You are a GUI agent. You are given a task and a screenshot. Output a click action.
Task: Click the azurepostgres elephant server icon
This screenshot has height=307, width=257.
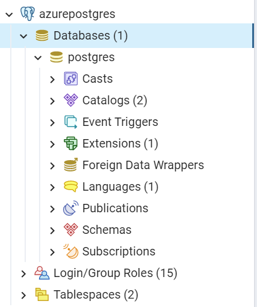click(28, 14)
